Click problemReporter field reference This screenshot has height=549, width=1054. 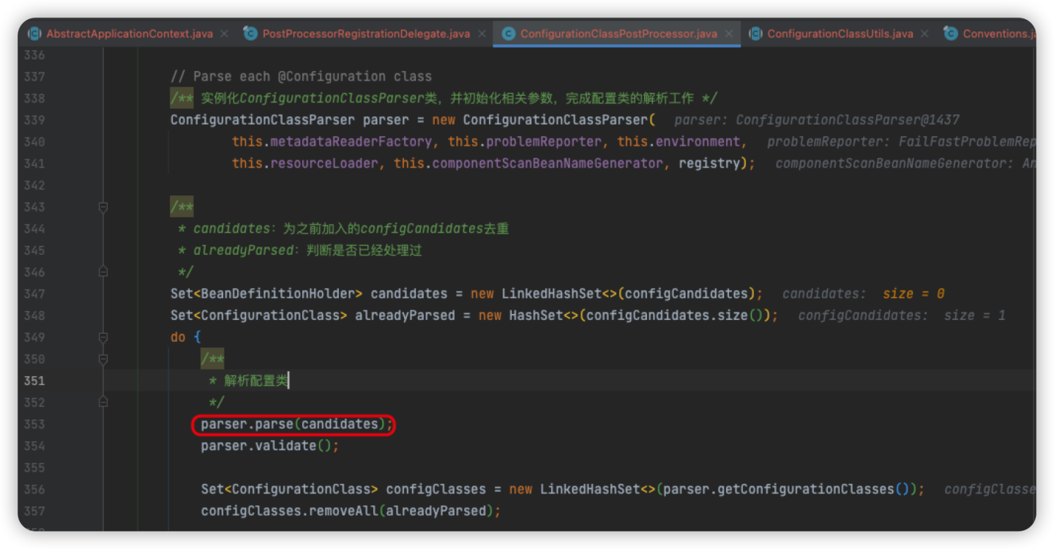544,142
